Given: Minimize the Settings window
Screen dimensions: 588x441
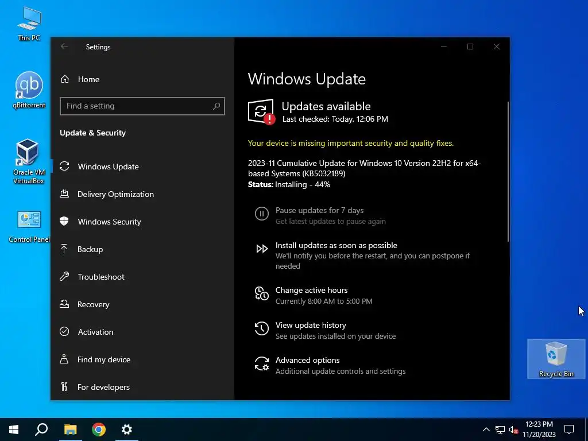Looking at the screenshot, I should pos(444,47).
